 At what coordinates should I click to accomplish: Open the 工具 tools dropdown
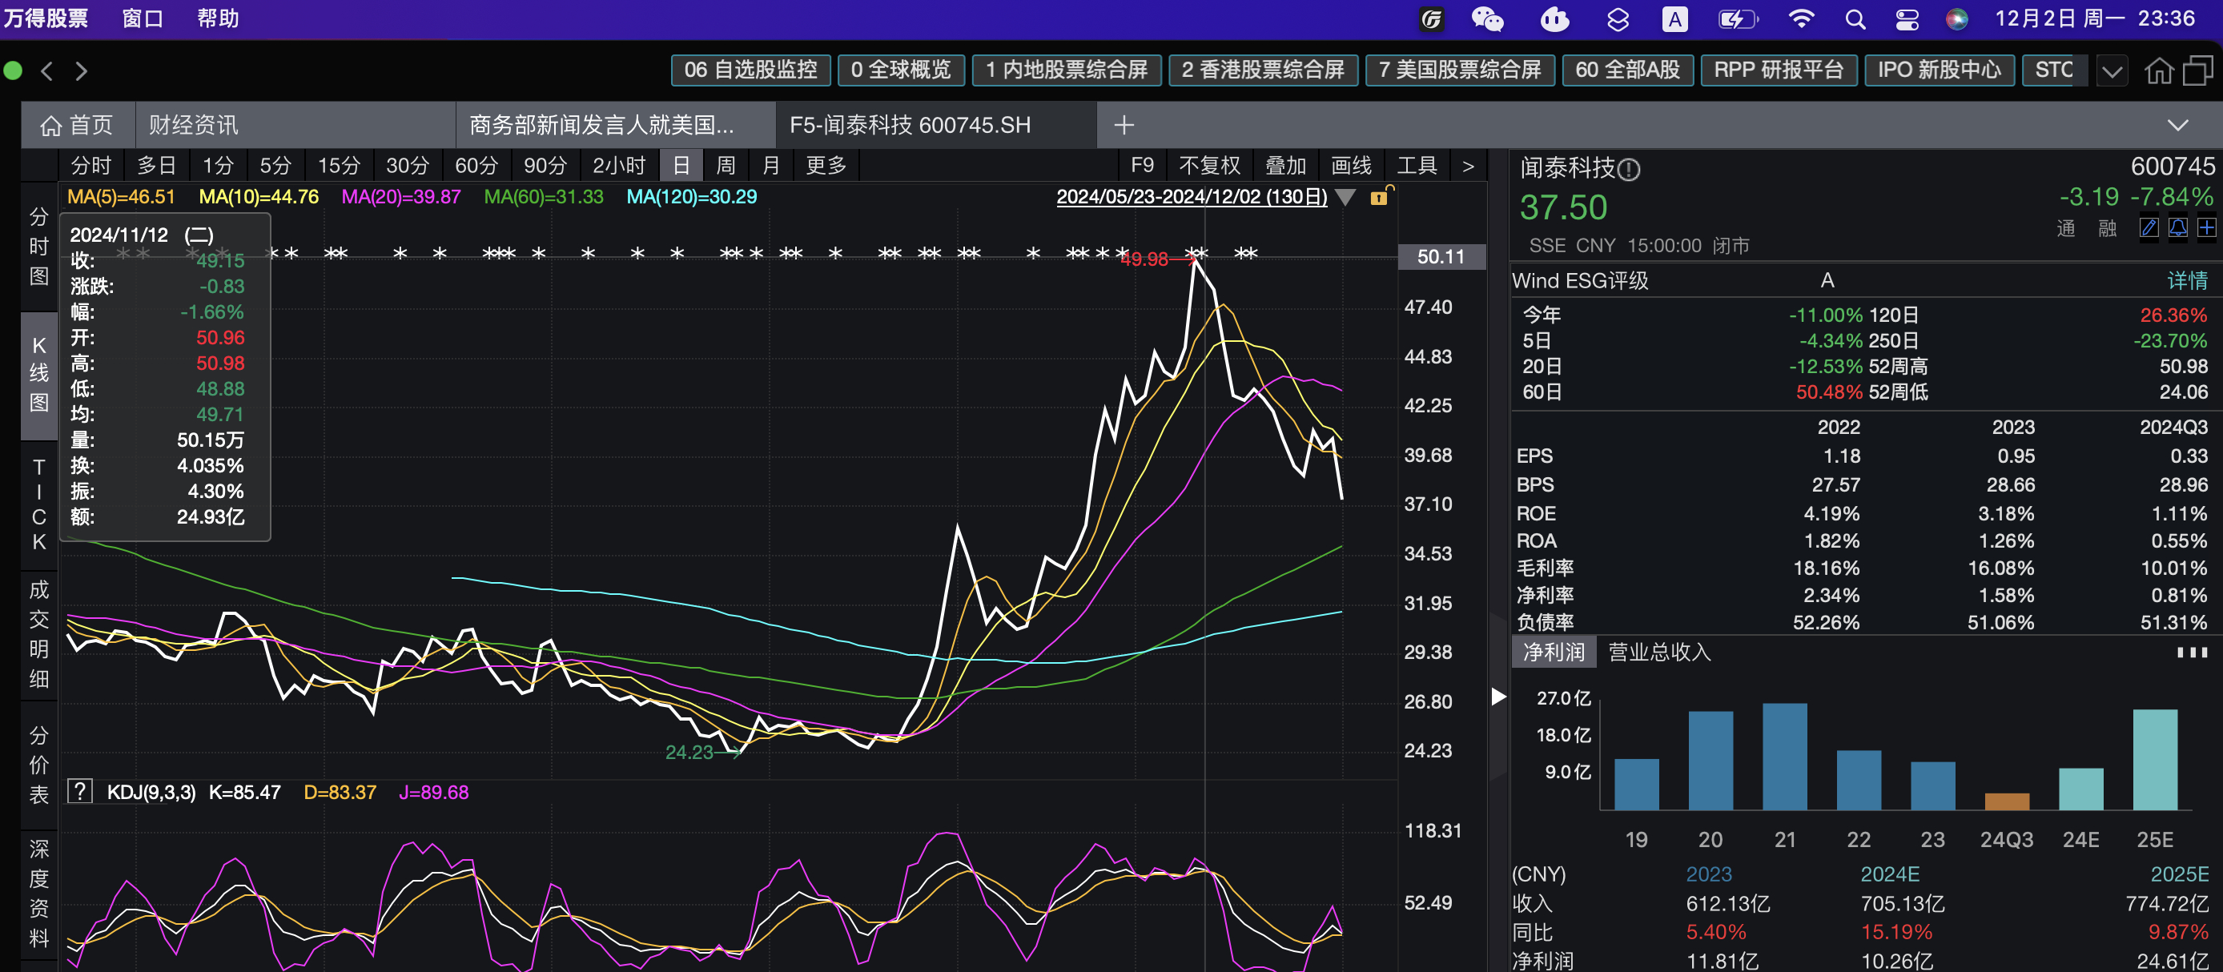[1417, 166]
